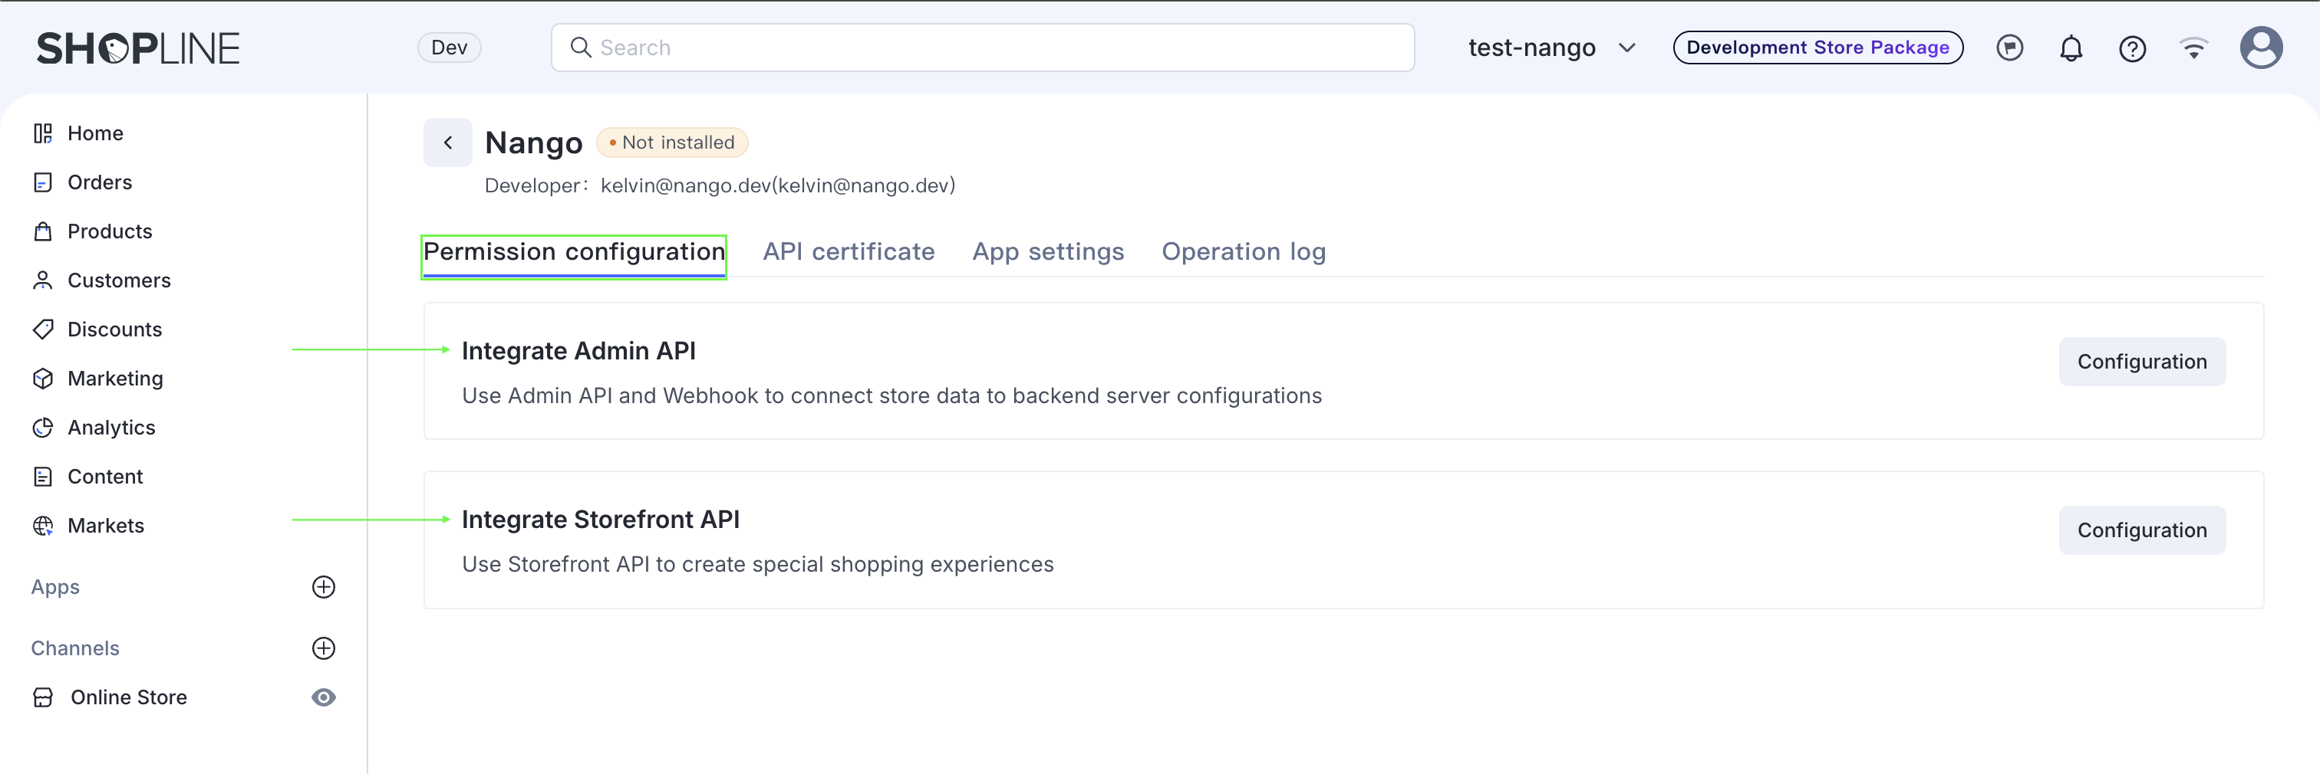Click Configuration for Integrate Storefront API
2320x774 pixels.
2142,530
